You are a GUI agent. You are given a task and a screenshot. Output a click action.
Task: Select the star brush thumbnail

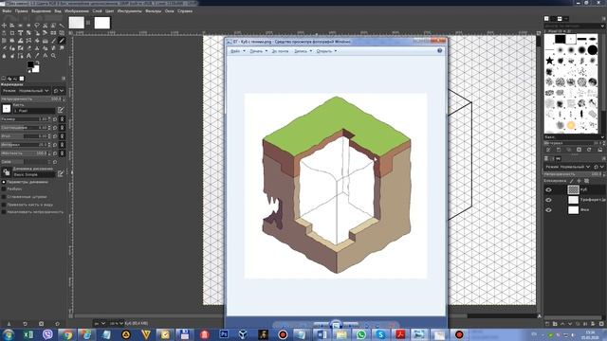coord(550,61)
